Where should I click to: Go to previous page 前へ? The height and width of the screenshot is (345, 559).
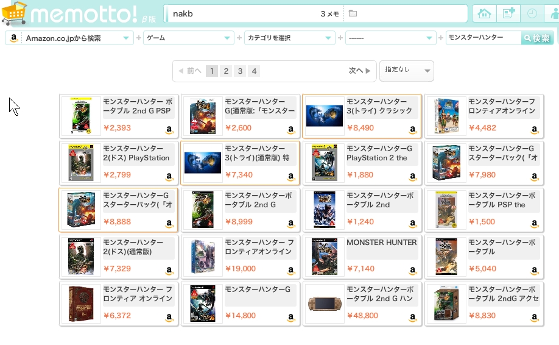190,71
